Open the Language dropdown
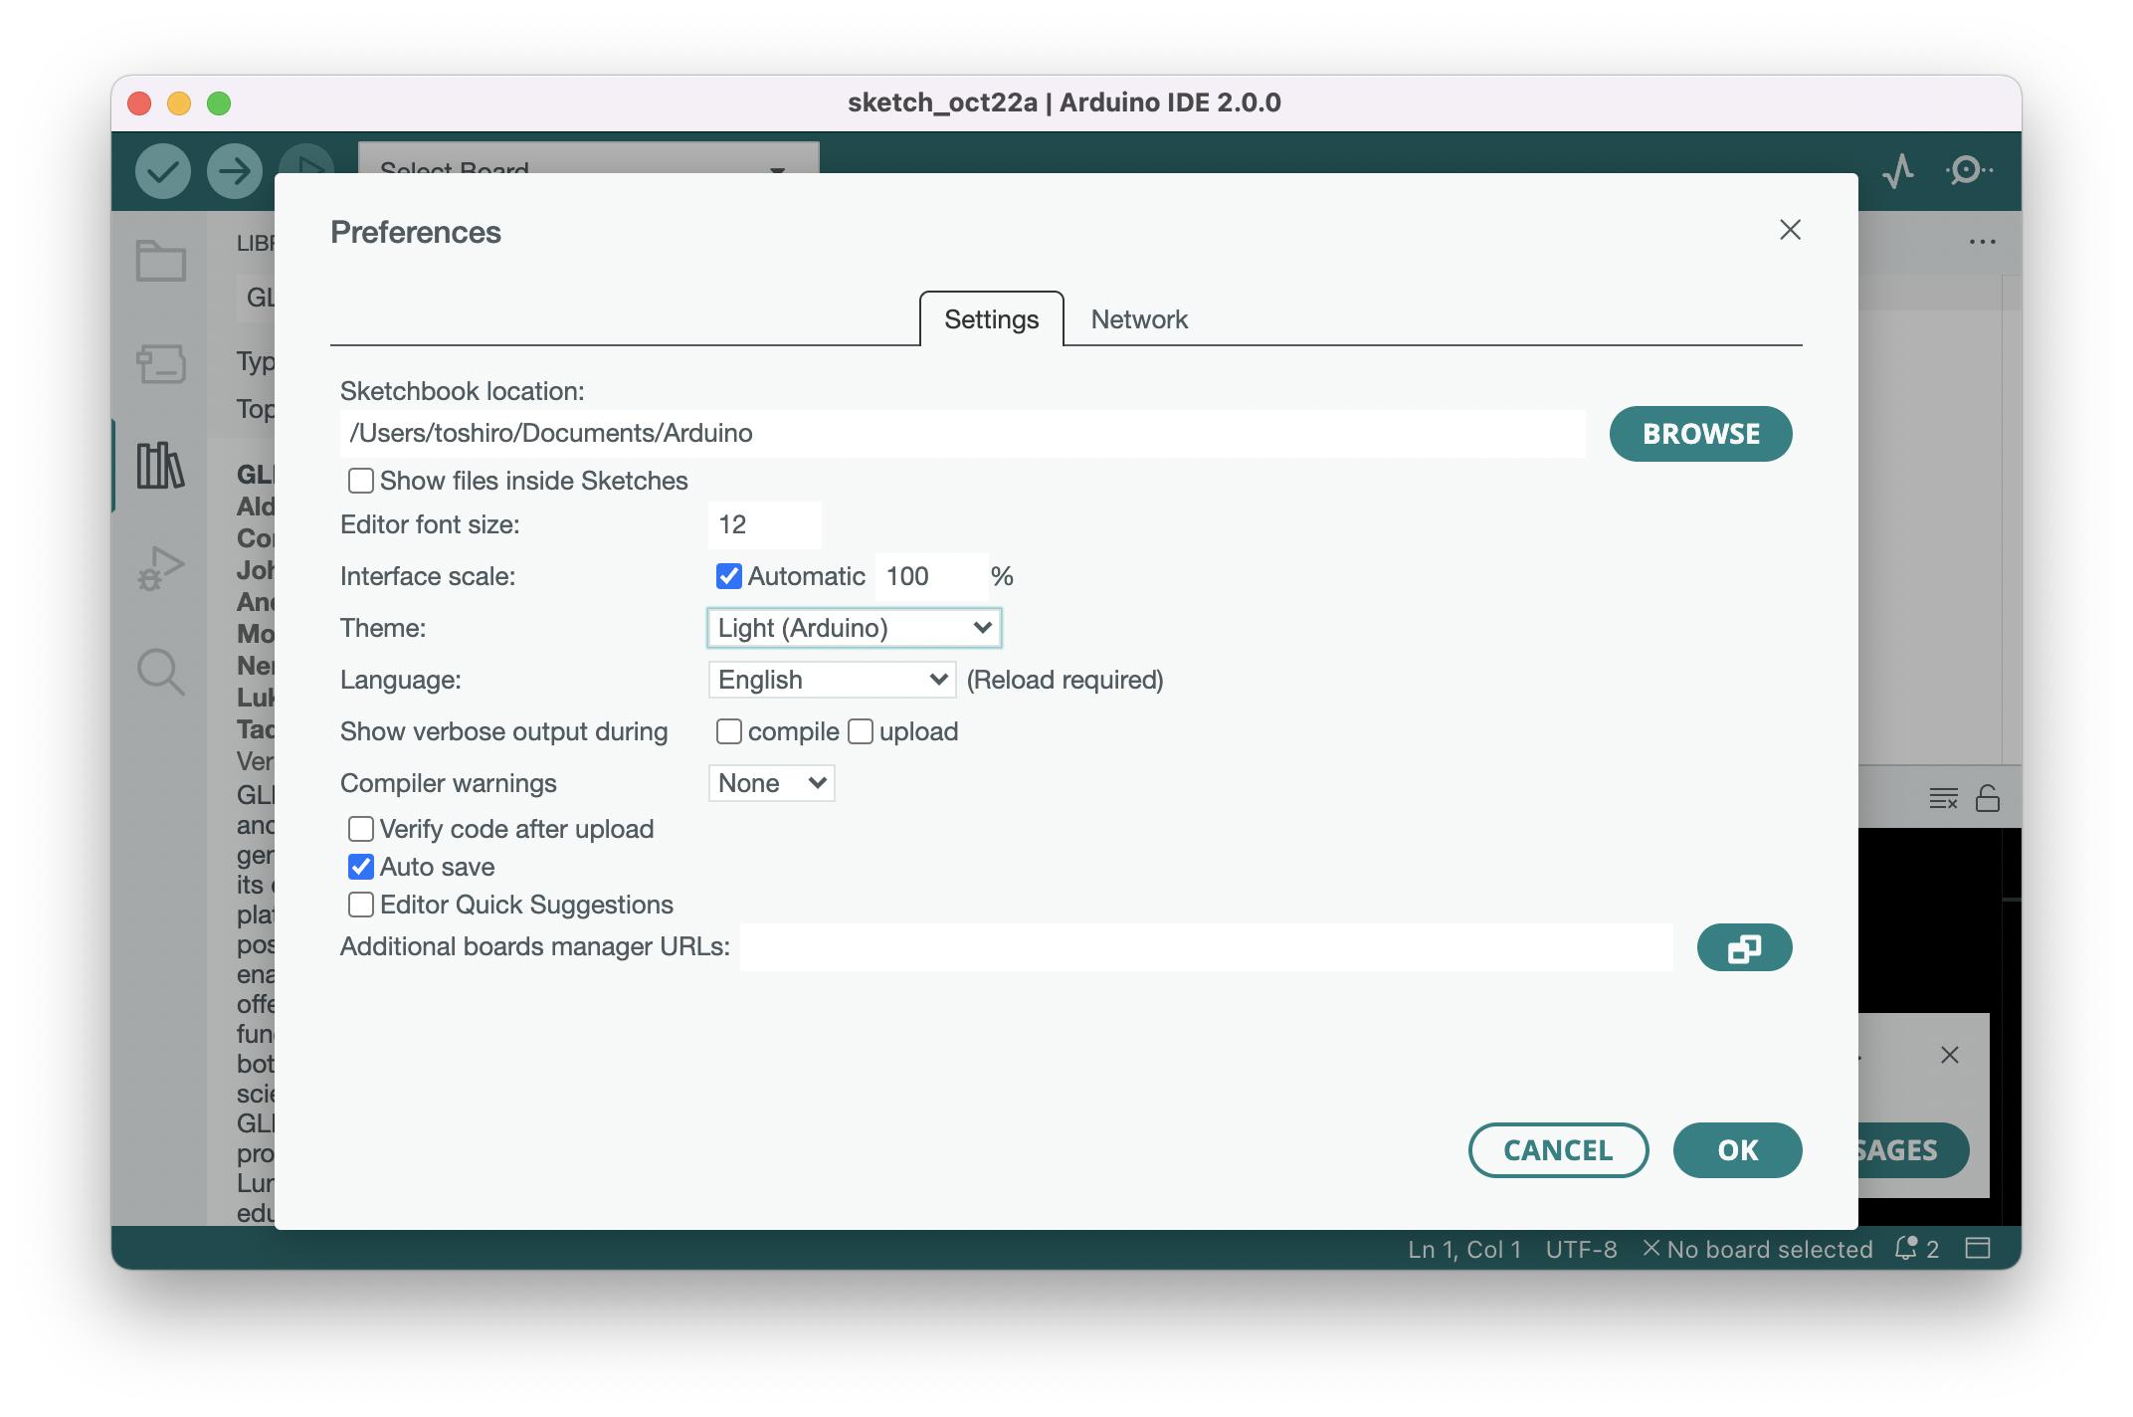This screenshot has height=1417, width=2133. 832,679
